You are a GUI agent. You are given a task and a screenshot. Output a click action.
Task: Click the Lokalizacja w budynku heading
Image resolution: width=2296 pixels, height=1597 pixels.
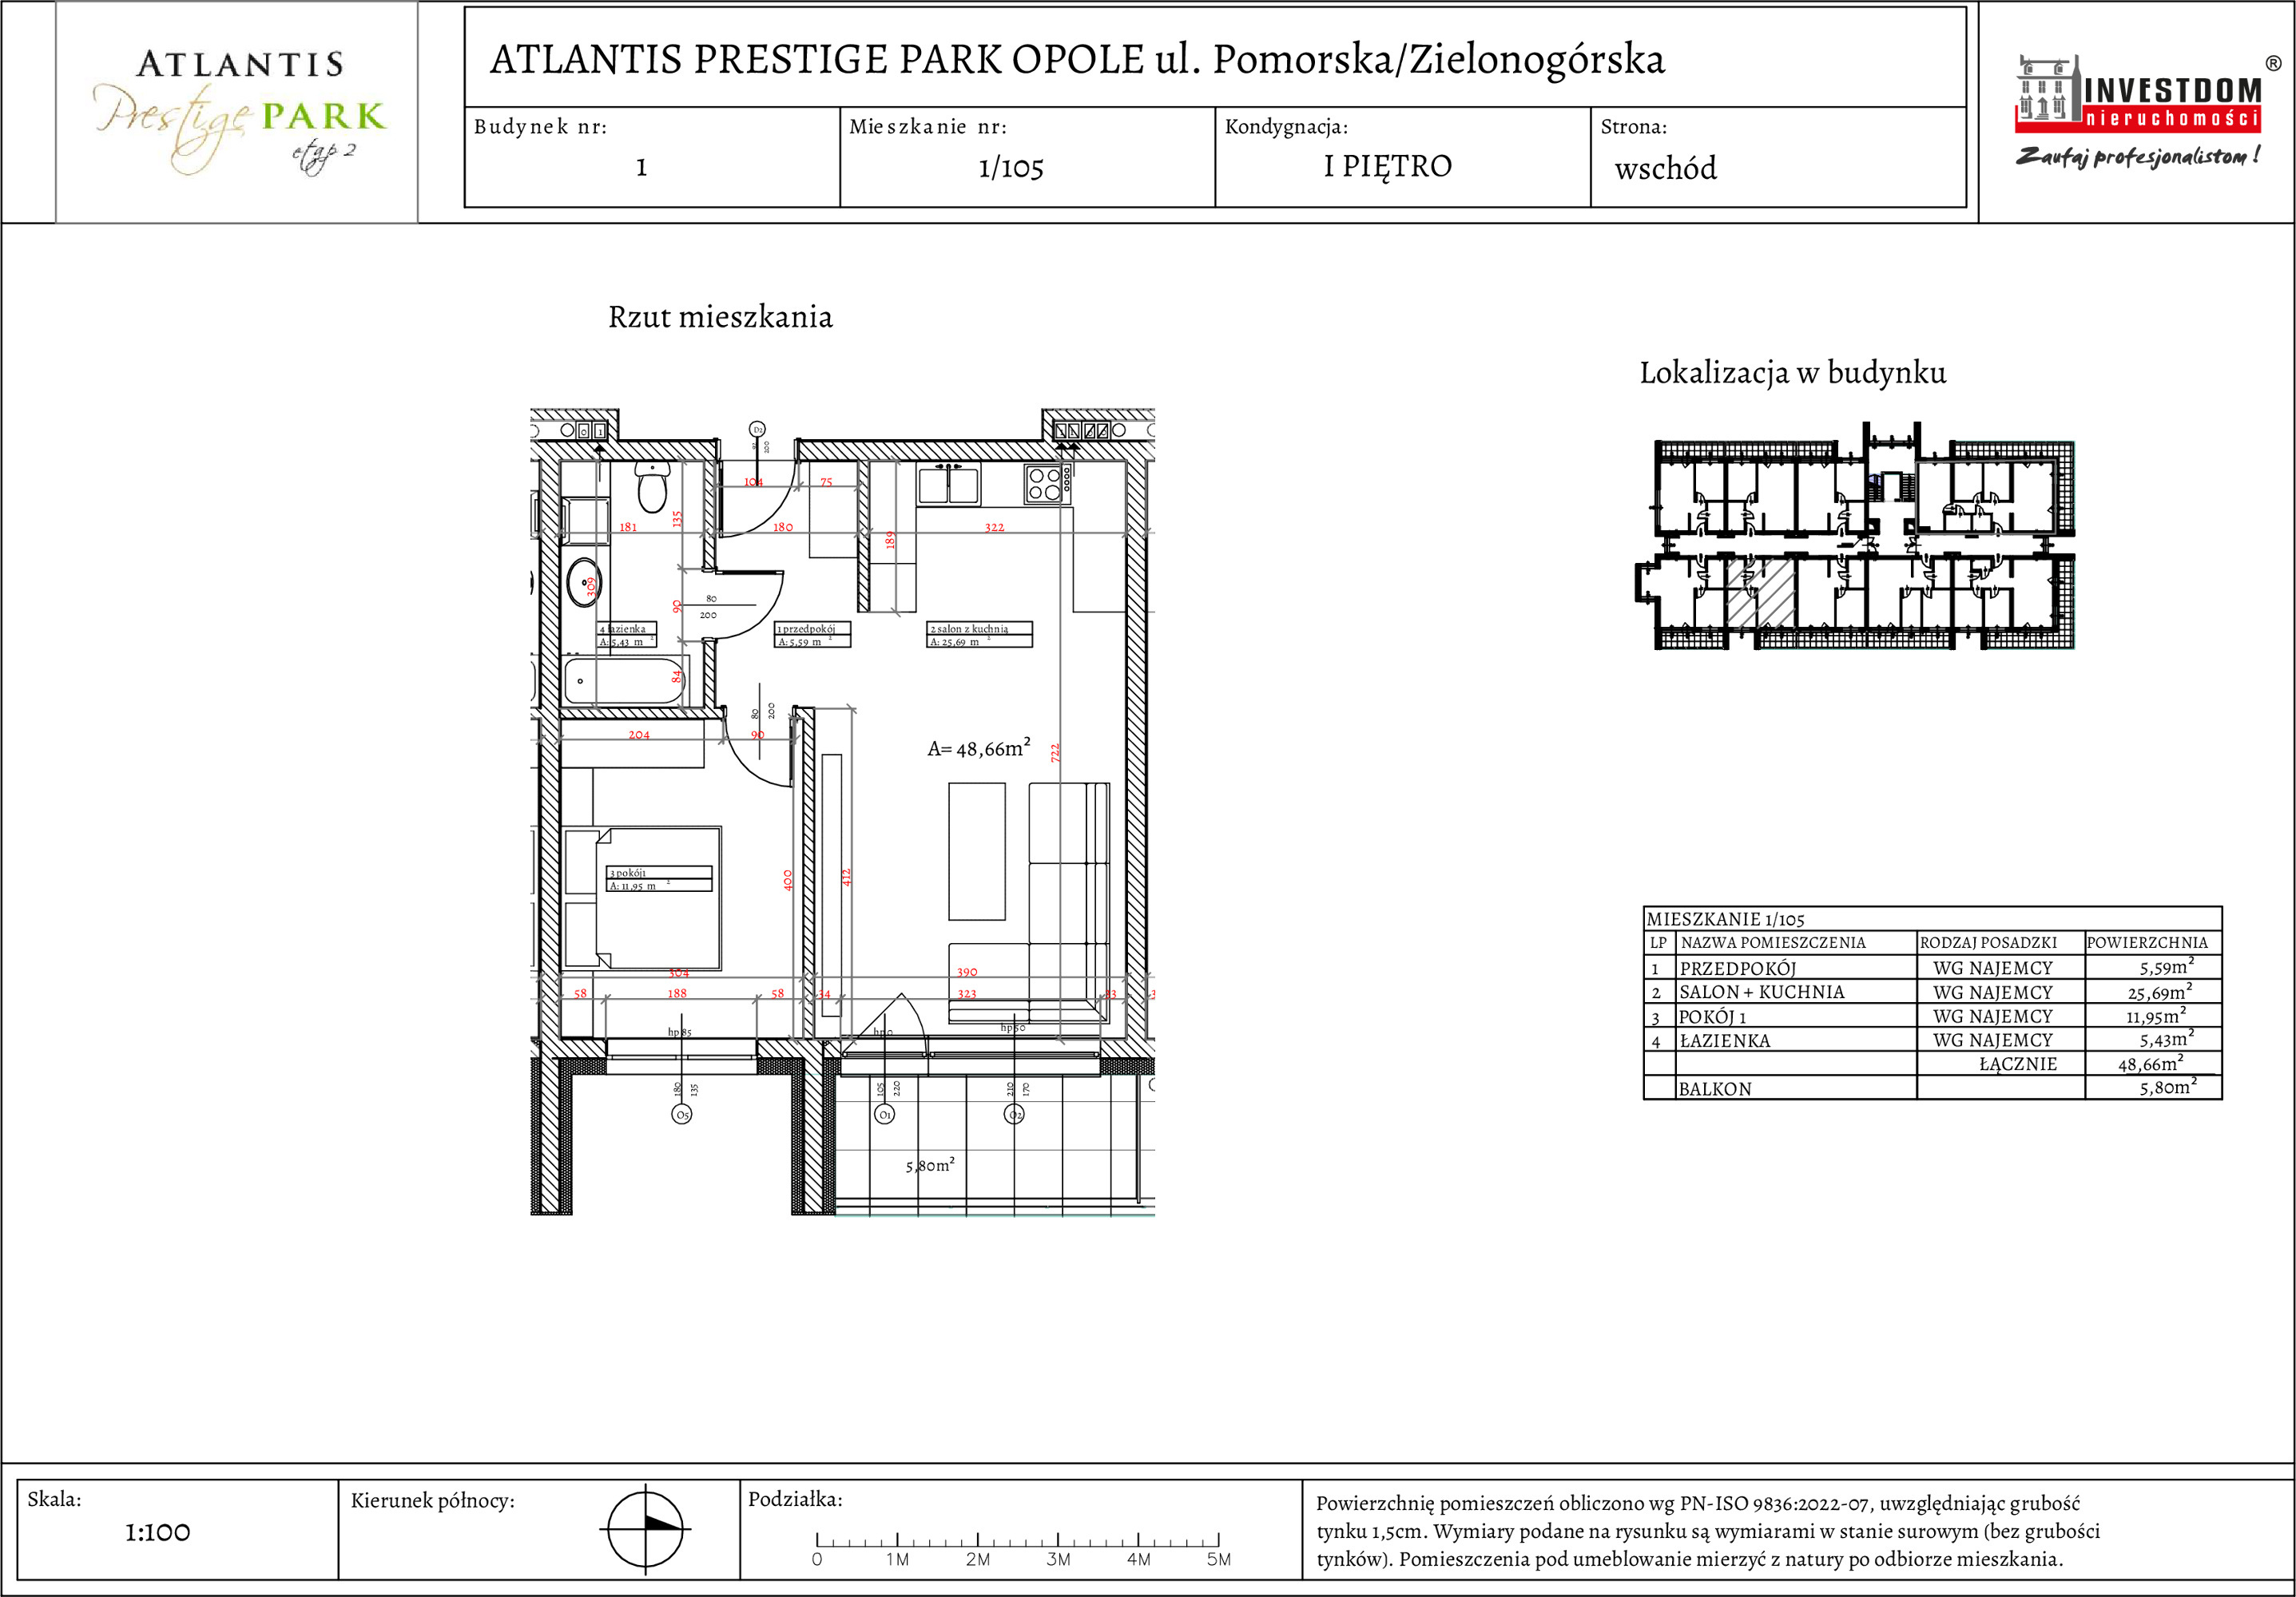pyautogui.click(x=1793, y=373)
